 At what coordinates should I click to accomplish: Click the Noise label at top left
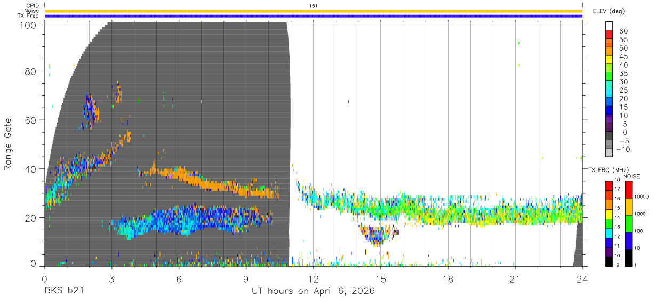pos(31,11)
